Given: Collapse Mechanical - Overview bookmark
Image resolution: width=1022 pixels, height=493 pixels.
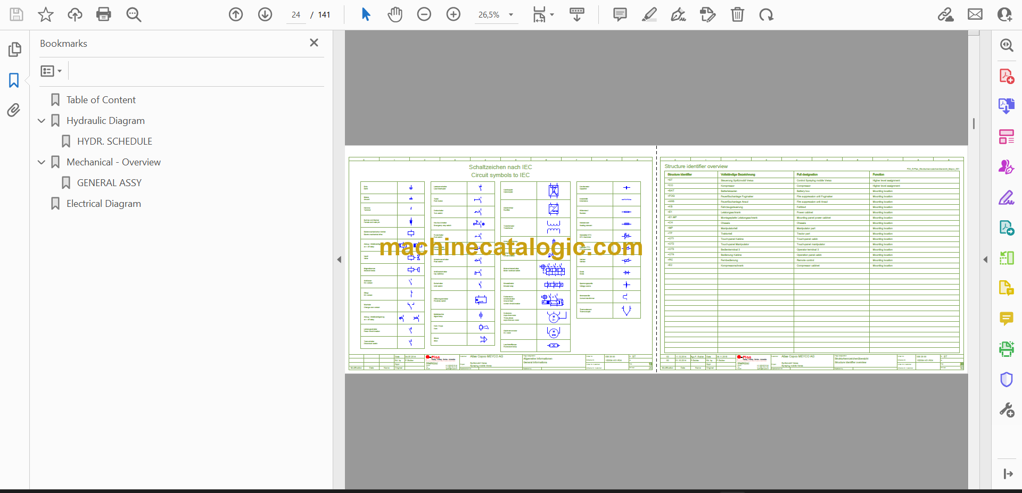Looking at the screenshot, I should pos(42,162).
